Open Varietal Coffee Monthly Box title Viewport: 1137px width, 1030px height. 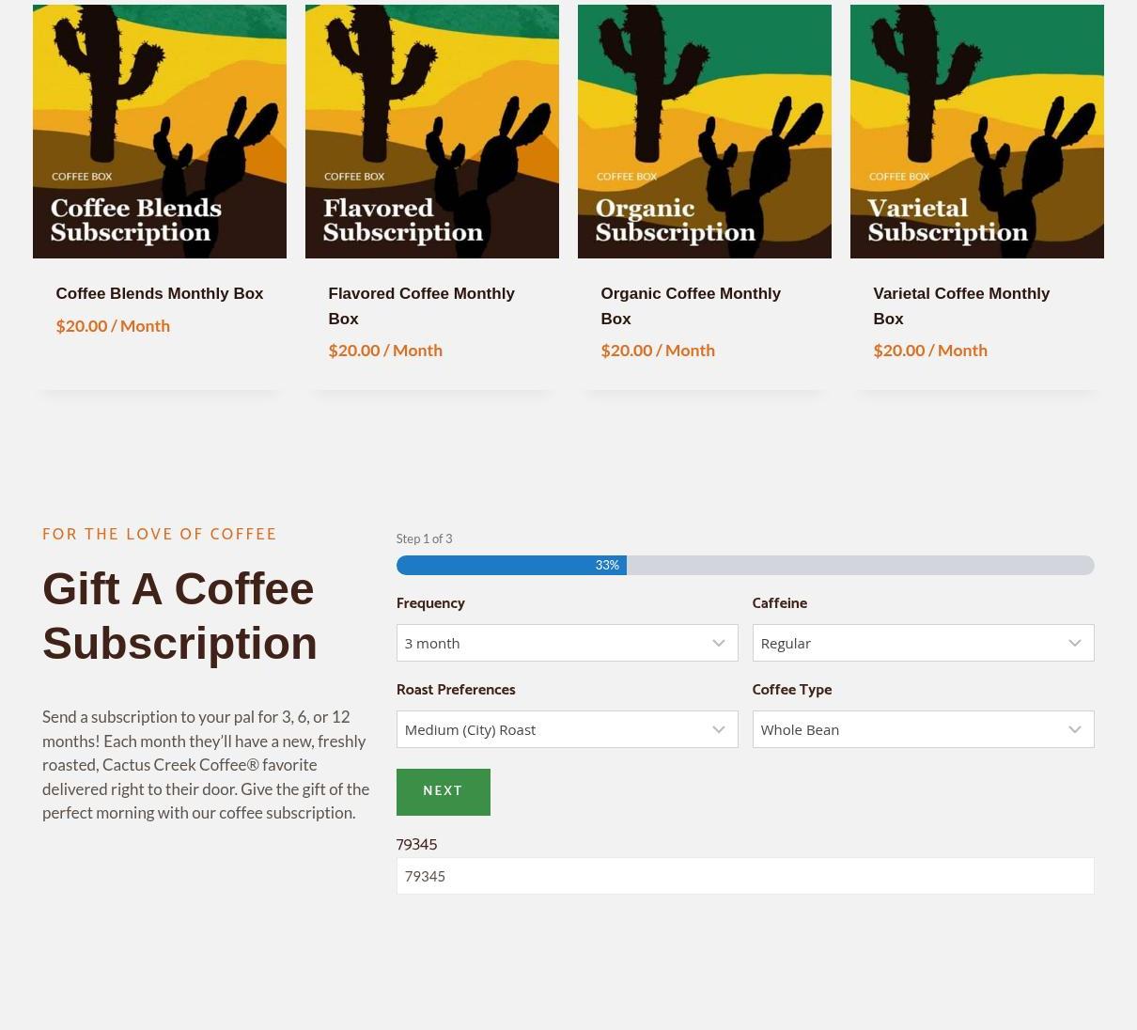coord(961,305)
